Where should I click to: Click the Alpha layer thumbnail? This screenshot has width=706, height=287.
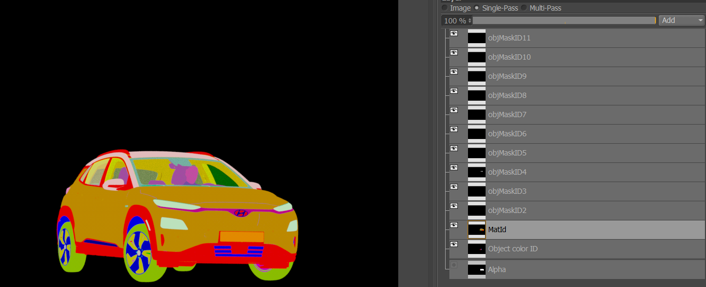coord(477,269)
